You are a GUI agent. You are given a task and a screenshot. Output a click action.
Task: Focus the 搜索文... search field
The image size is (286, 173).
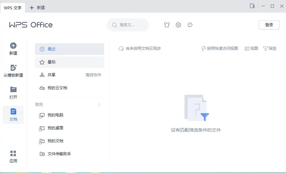coord(128,25)
